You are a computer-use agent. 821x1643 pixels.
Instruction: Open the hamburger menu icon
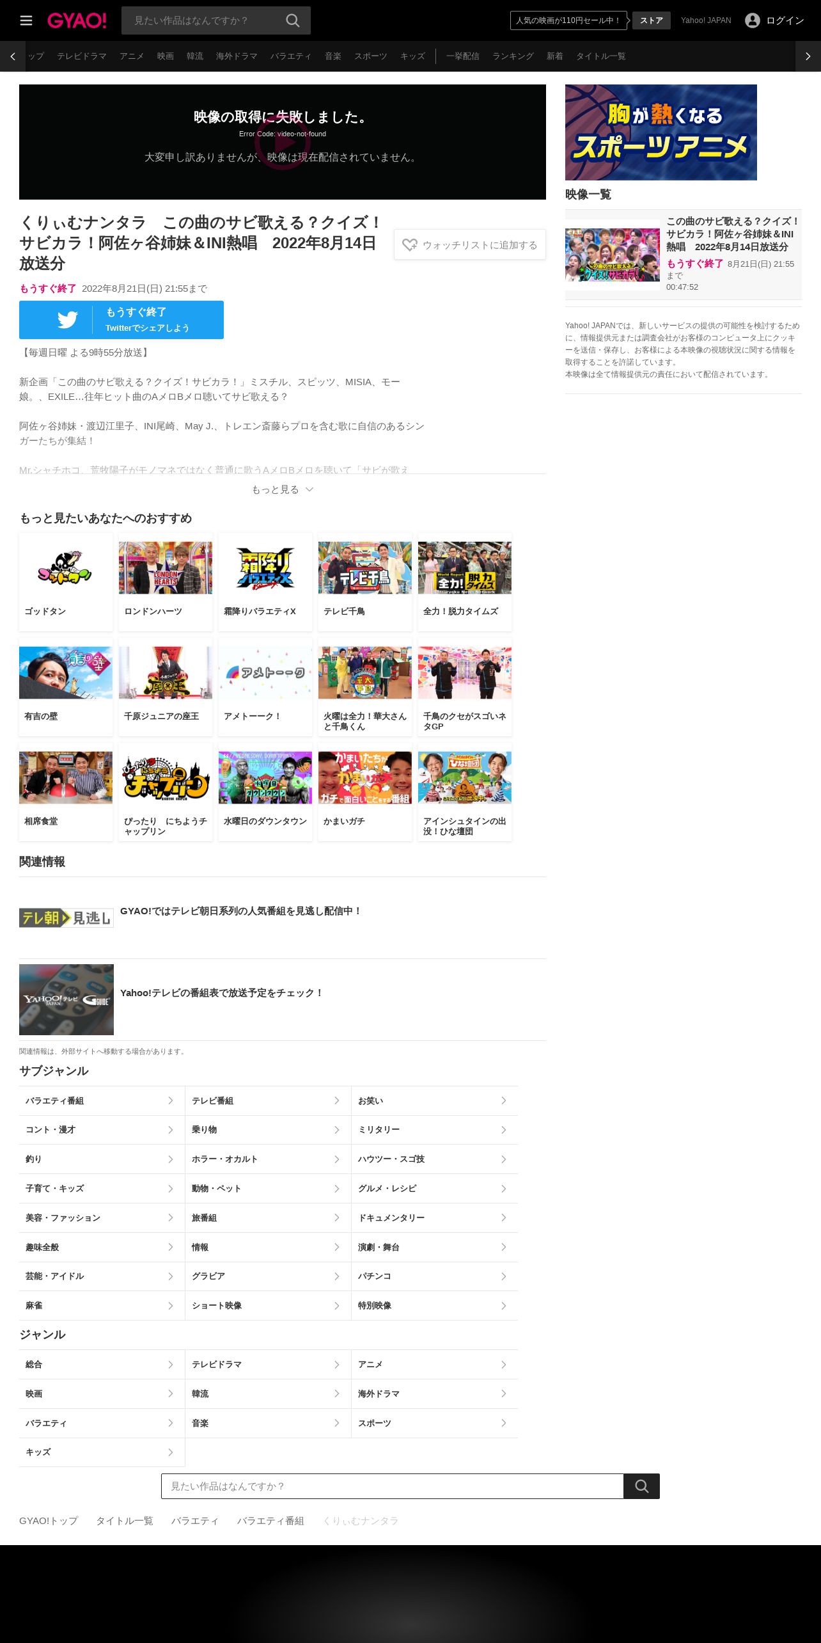coord(26,20)
